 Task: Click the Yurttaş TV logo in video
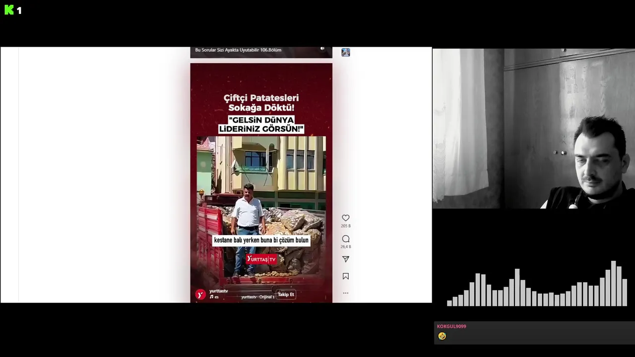pyautogui.click(x=261, y=259)
